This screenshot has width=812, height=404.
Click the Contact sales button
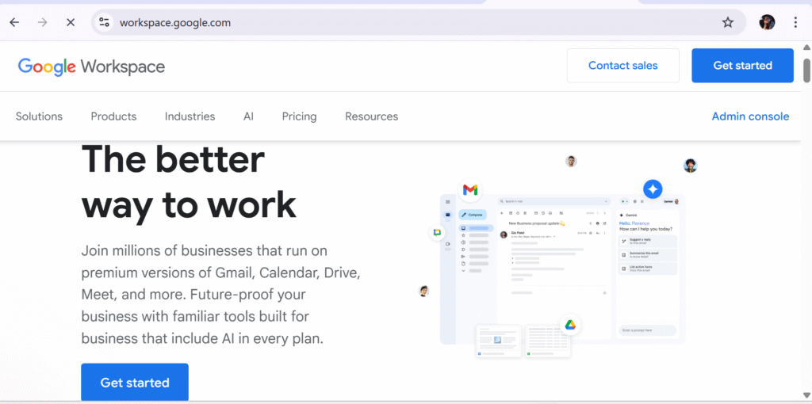(x=623, y=66)
